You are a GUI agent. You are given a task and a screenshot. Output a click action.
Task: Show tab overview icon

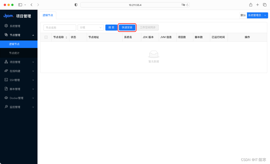click(x=265, y=5)
